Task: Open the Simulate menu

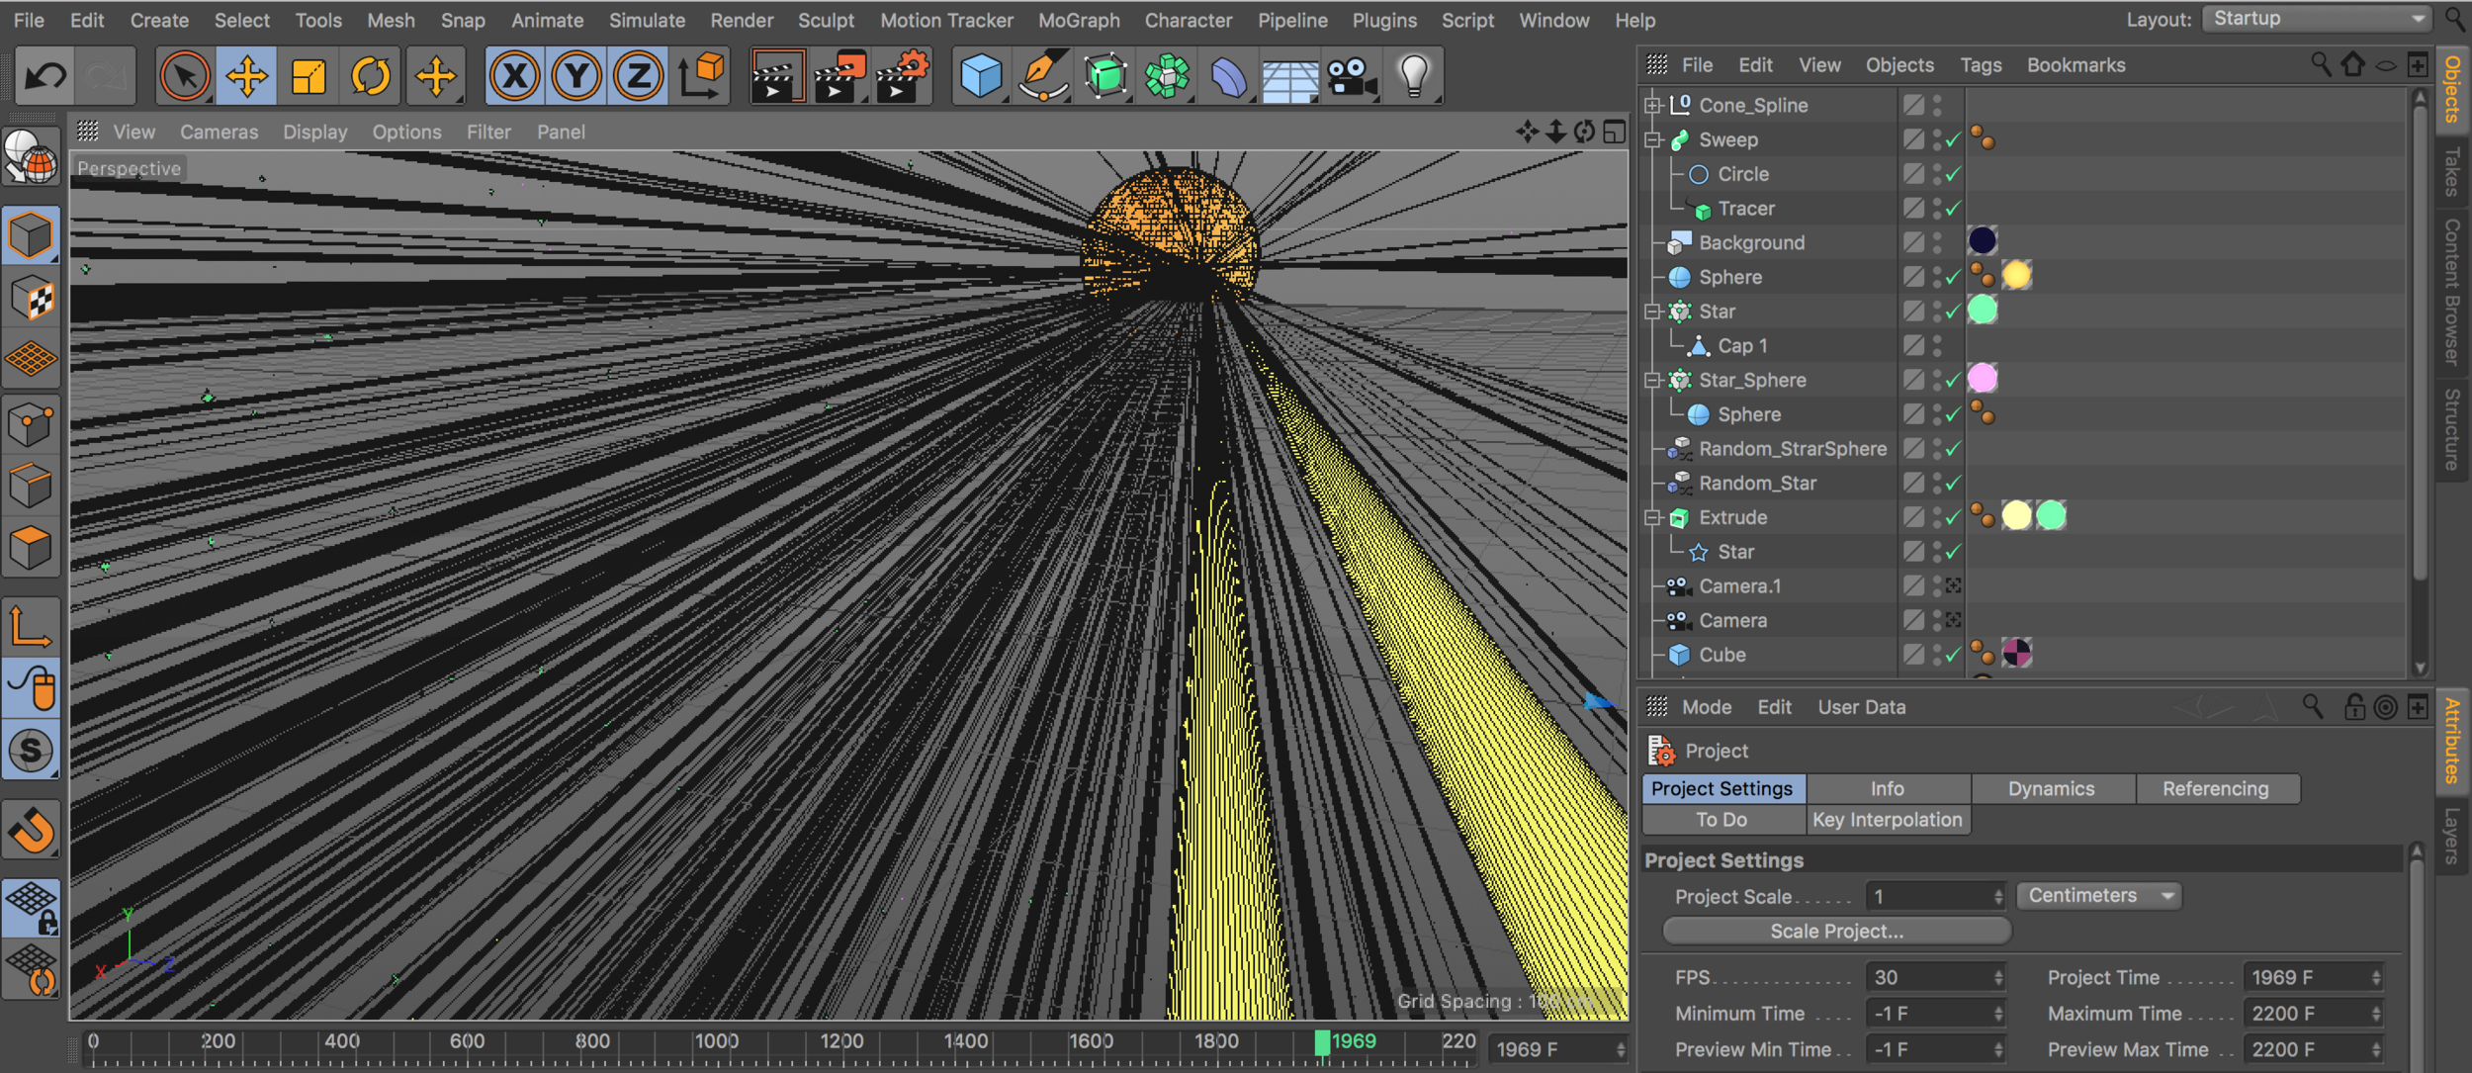Action: [647, 20]
